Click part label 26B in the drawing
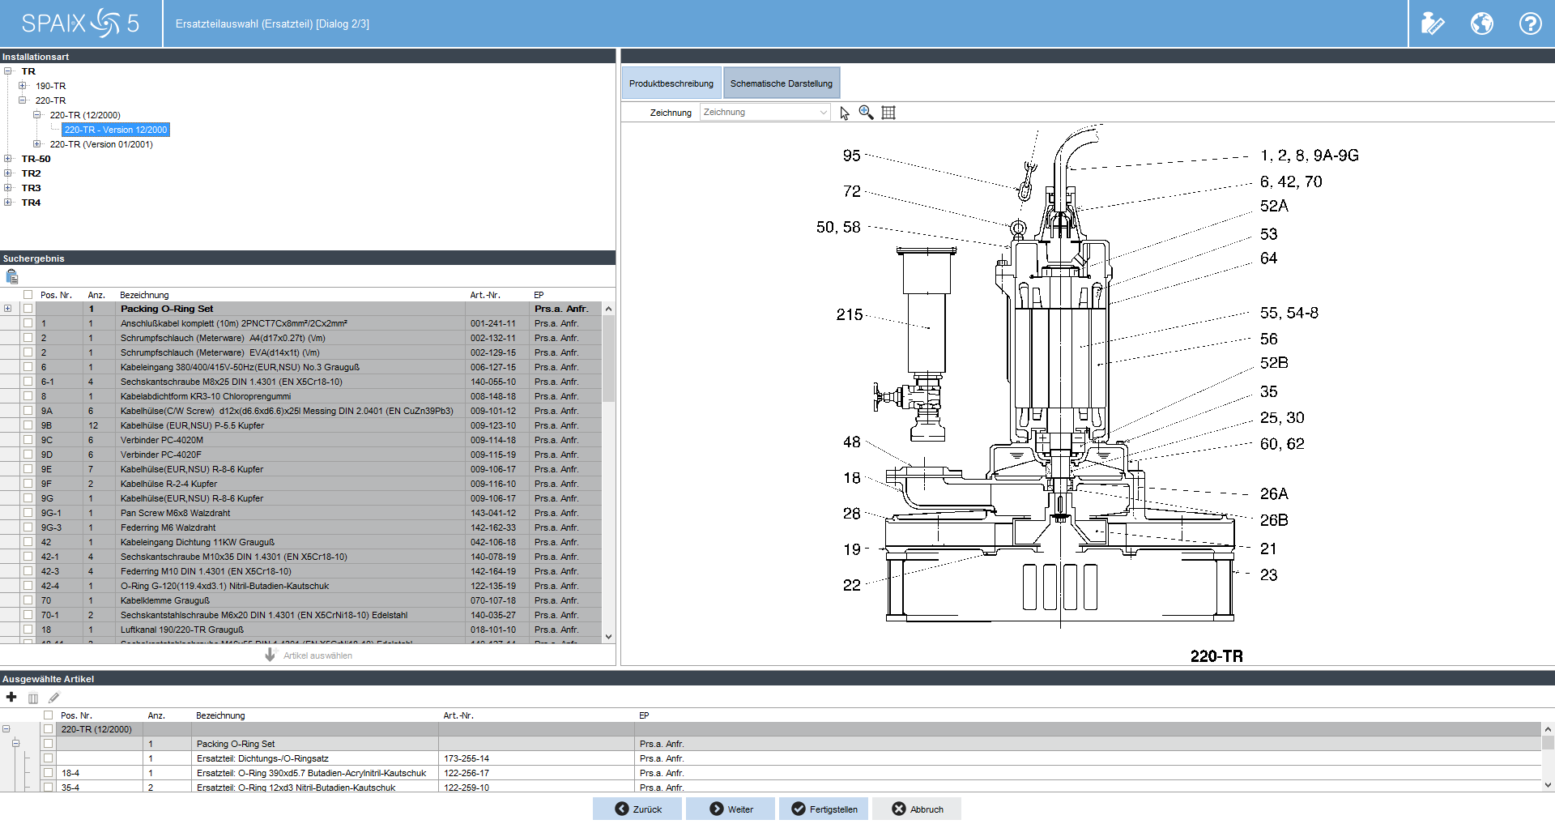 click(1274, 520)
